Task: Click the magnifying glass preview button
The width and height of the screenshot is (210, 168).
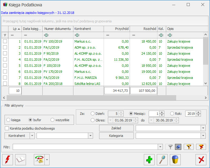Action: coord(162,159)
